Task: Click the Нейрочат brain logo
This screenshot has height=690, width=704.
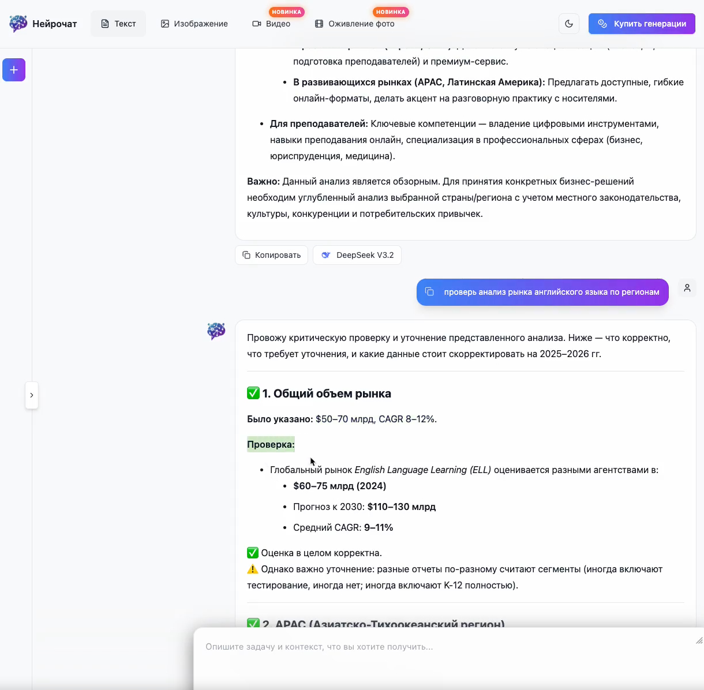Action: pyautogui.click(x=18, y=24)
